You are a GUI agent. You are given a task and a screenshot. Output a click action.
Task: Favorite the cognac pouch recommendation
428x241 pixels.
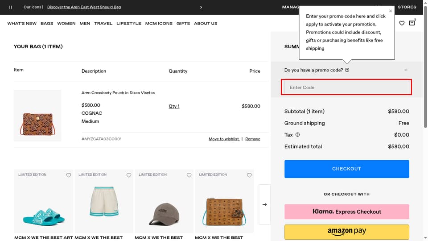(x=249, y=175)
